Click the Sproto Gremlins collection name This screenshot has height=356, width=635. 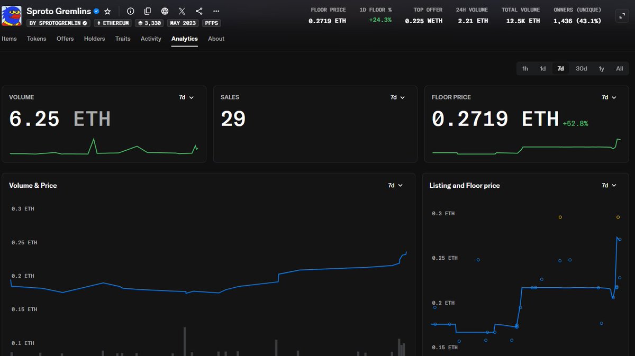click(x=59, y=11)
